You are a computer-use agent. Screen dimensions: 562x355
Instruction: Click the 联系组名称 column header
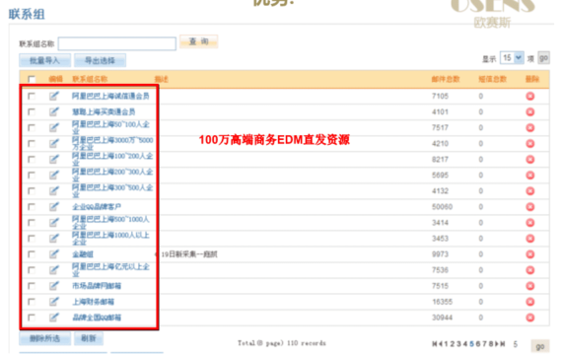tap(90, 79)
